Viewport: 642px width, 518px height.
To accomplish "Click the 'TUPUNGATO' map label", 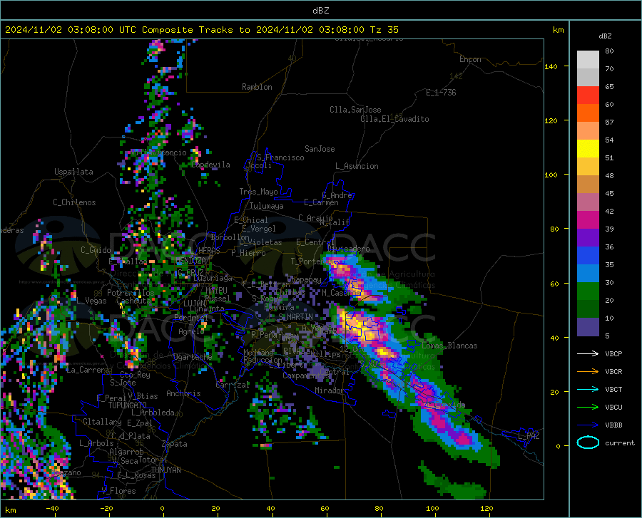I will coord(128,405).
